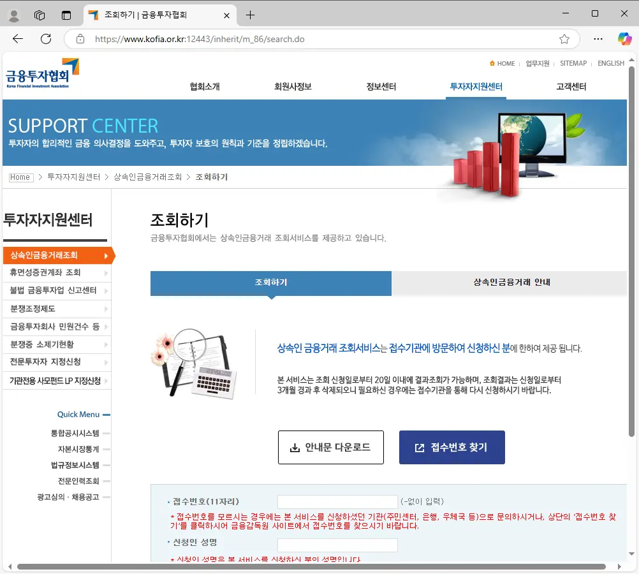Go to HOME via house icon link

(502, 63)
